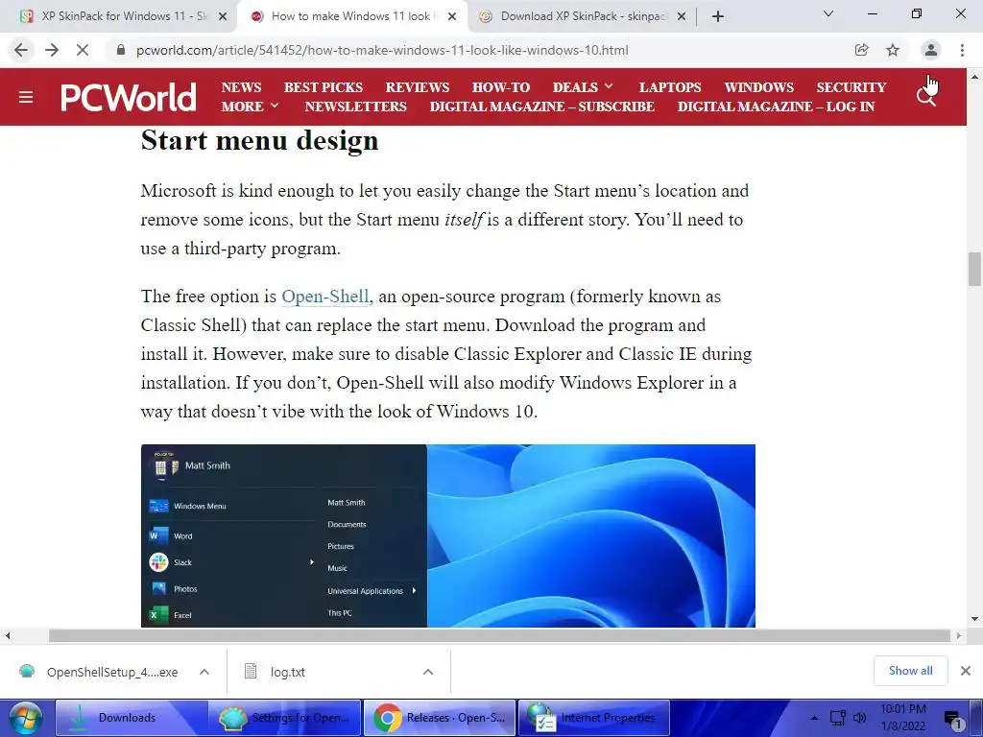The image size is (983, 737).
Task: Open the LAPTOPS section
Action: 670,87
